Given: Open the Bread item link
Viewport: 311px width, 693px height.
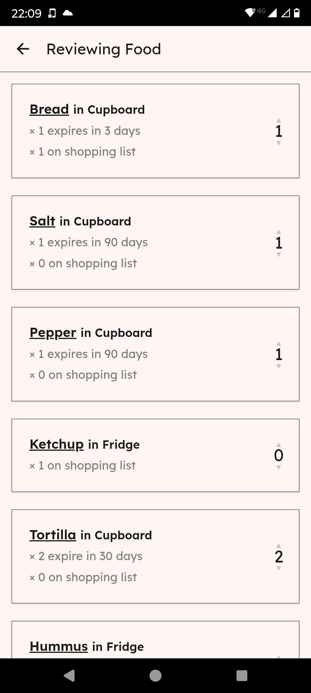Looking at the screenshot, I should [x=49, y=109].
